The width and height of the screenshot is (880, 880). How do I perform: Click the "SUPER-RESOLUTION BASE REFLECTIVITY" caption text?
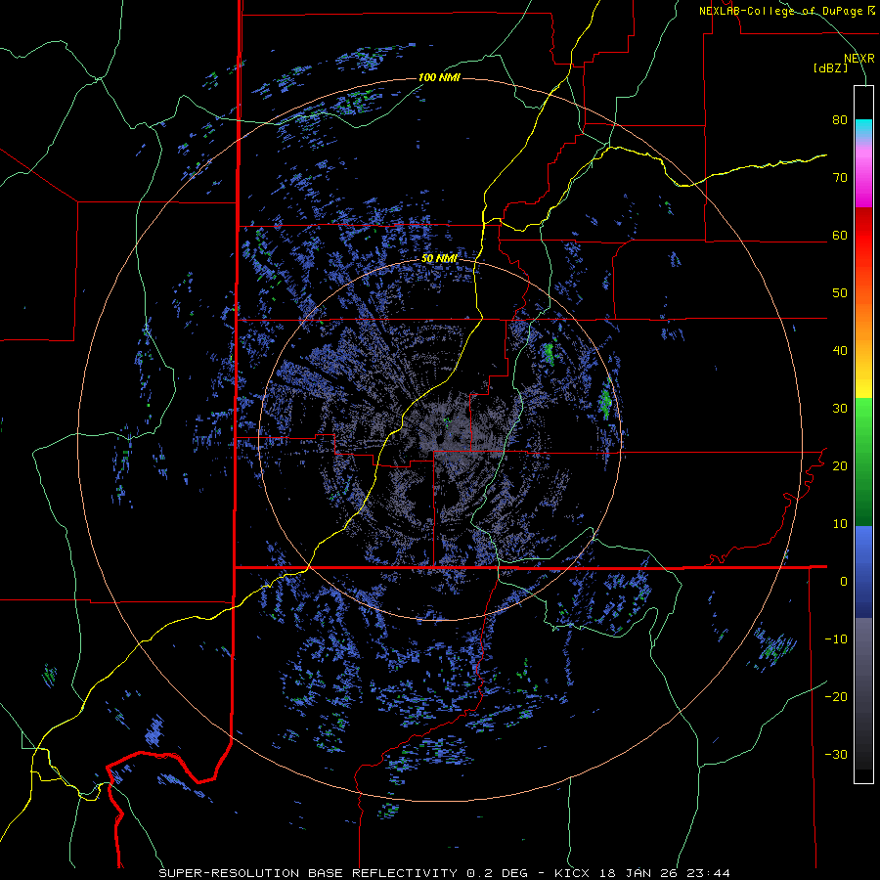[308, 873]
